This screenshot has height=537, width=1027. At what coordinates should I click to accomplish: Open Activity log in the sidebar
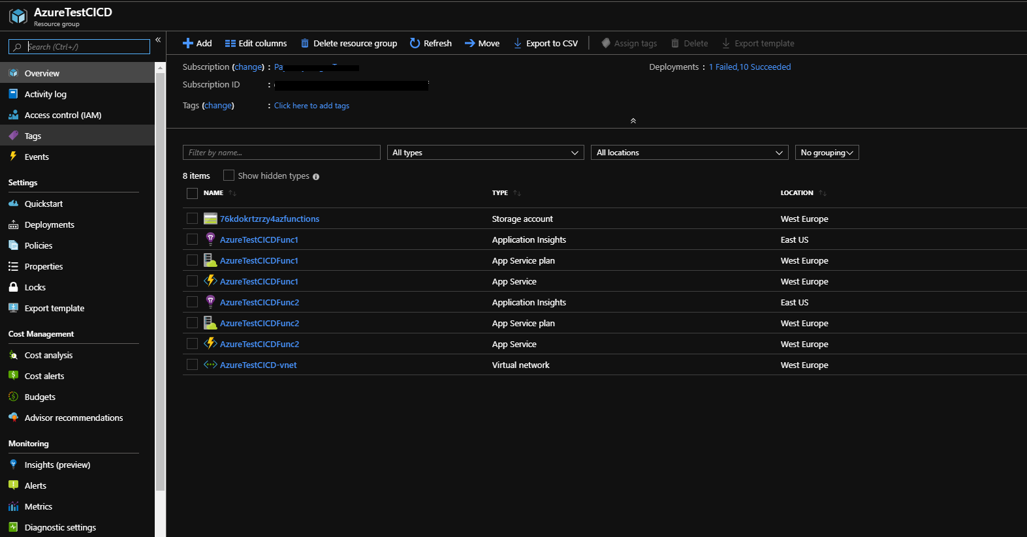77,94
